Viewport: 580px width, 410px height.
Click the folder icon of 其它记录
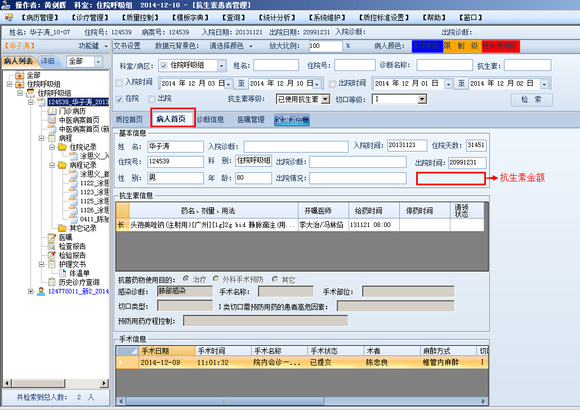(63, 228)
